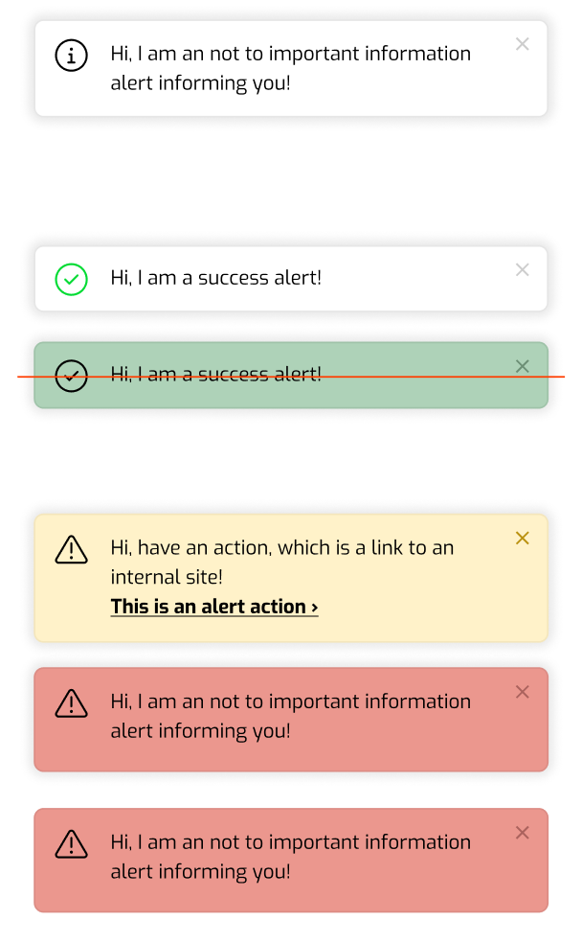This screenshot has height=943, width=582.
Task: Click the message text of the upper red alert
Action: (x=290, y=716)
